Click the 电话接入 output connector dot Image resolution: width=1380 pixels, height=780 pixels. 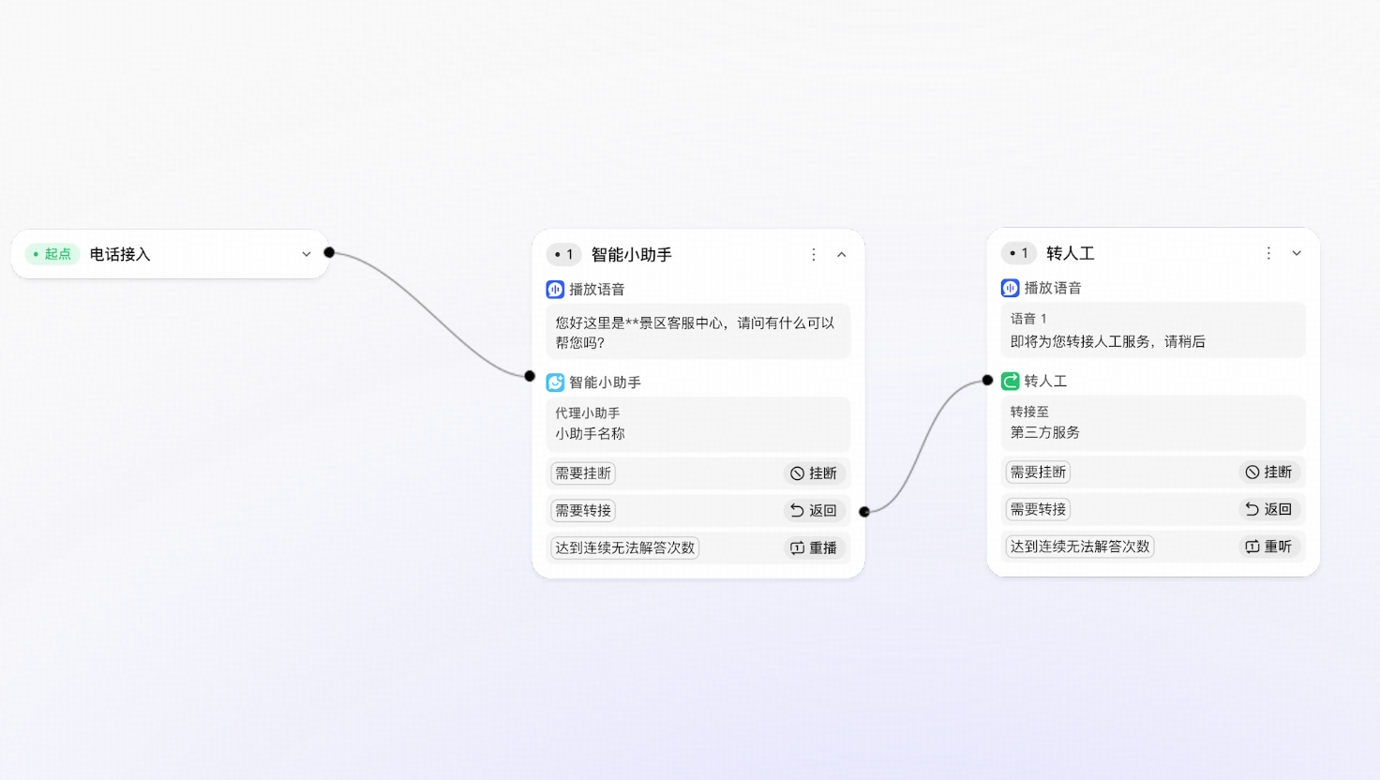(x=329, y=252)
